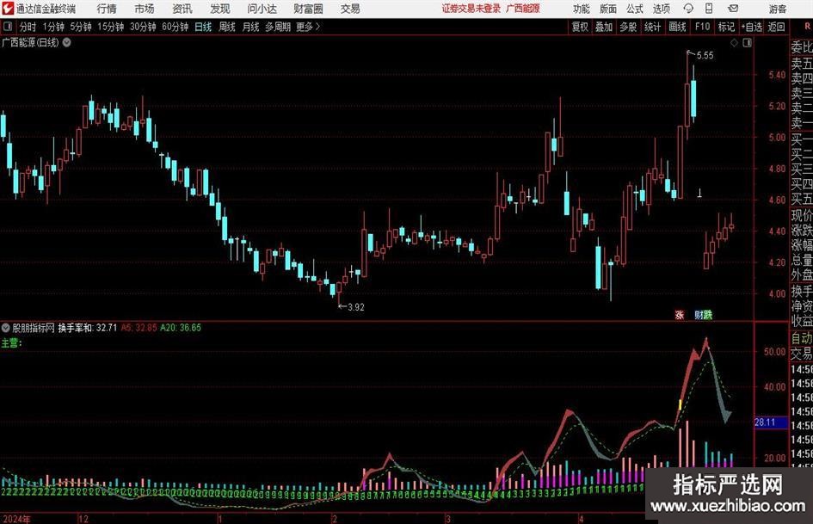The image size is (813, 524).
Task: Click the 涨 tag below the chart
Action: (x=680, y=314)
